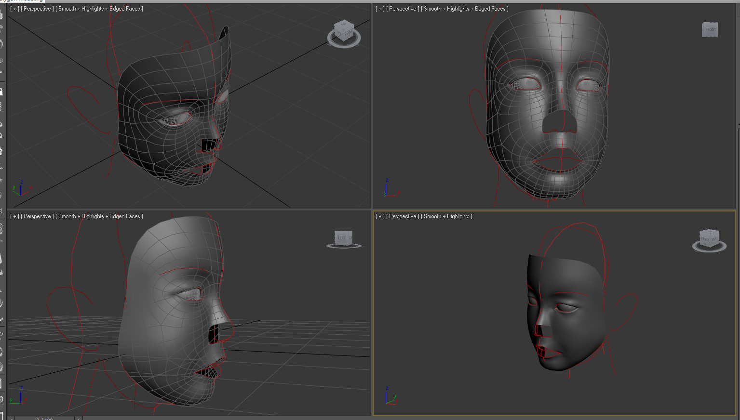740x420 pixels.
Task: Click the ViewCube in the bottom-right viewport
Action: point(709,239)
